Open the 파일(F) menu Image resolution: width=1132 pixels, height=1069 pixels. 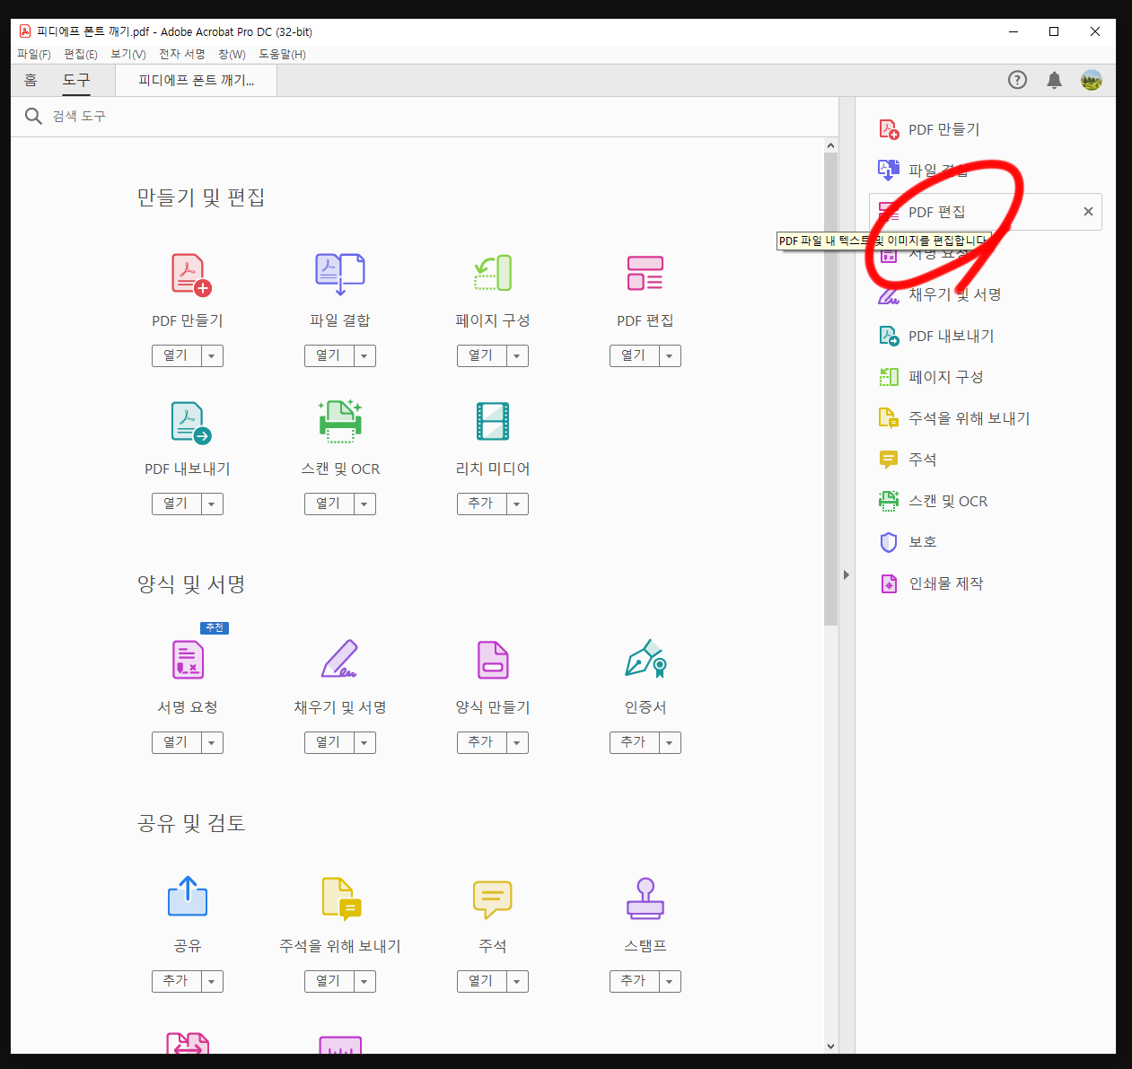pyautogui.click(x=34, y=55)
